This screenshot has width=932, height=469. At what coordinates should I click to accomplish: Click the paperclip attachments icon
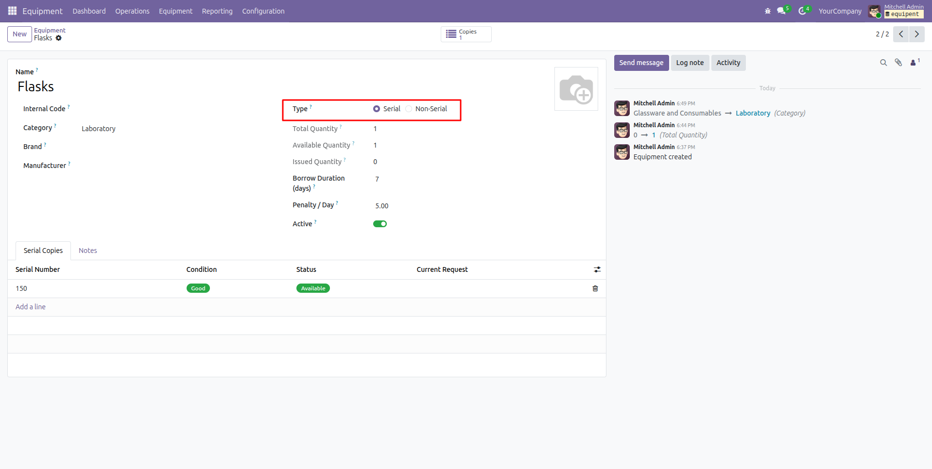click(x=898, y=63)
